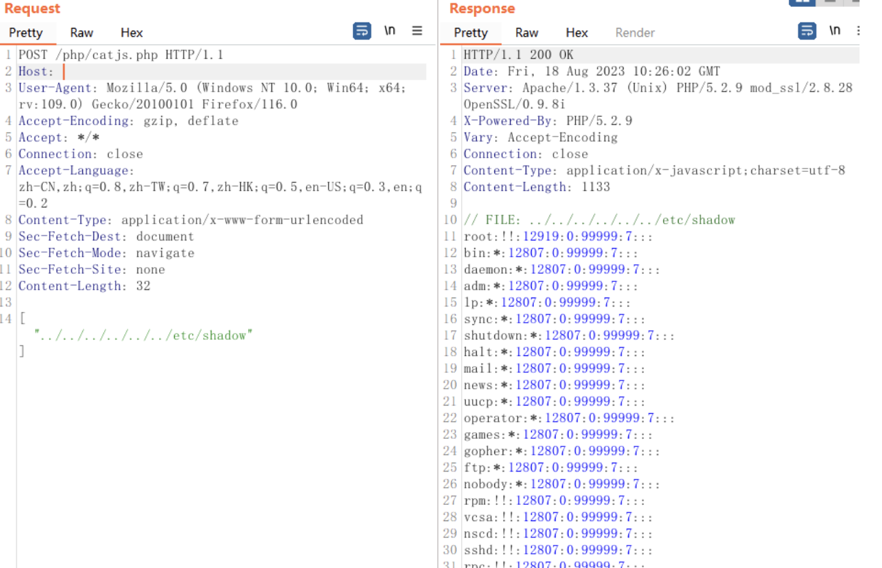Screen dimensions: 882x568
Task: Click the POST /php/catjs.php request line
Action: pos(121,55)
